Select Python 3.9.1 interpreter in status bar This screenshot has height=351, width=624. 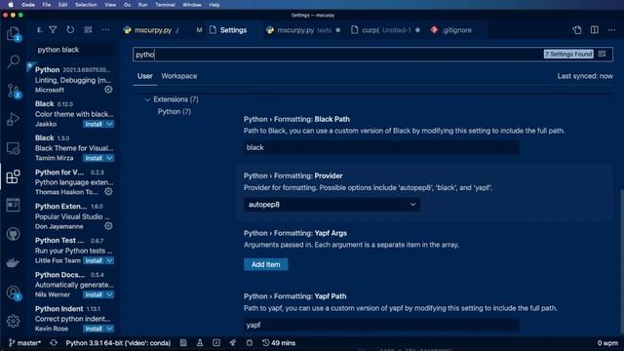point(118,342)
